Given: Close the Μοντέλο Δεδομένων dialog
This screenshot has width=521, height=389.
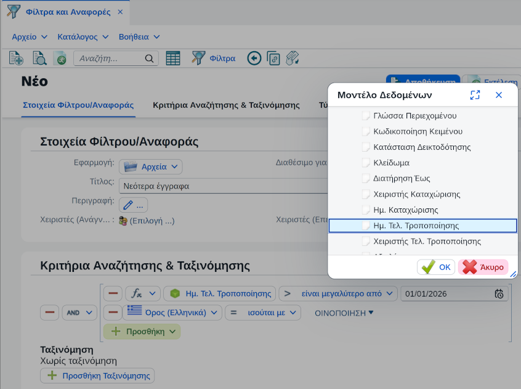Looking at the screenshot, I should (x=499, y=95).
